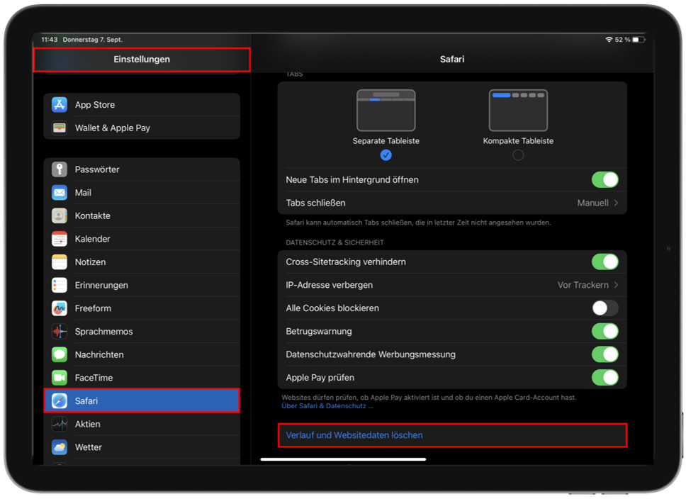
Task: Tap the 11:43 clock in status bar
Action: tap(50, 40)
